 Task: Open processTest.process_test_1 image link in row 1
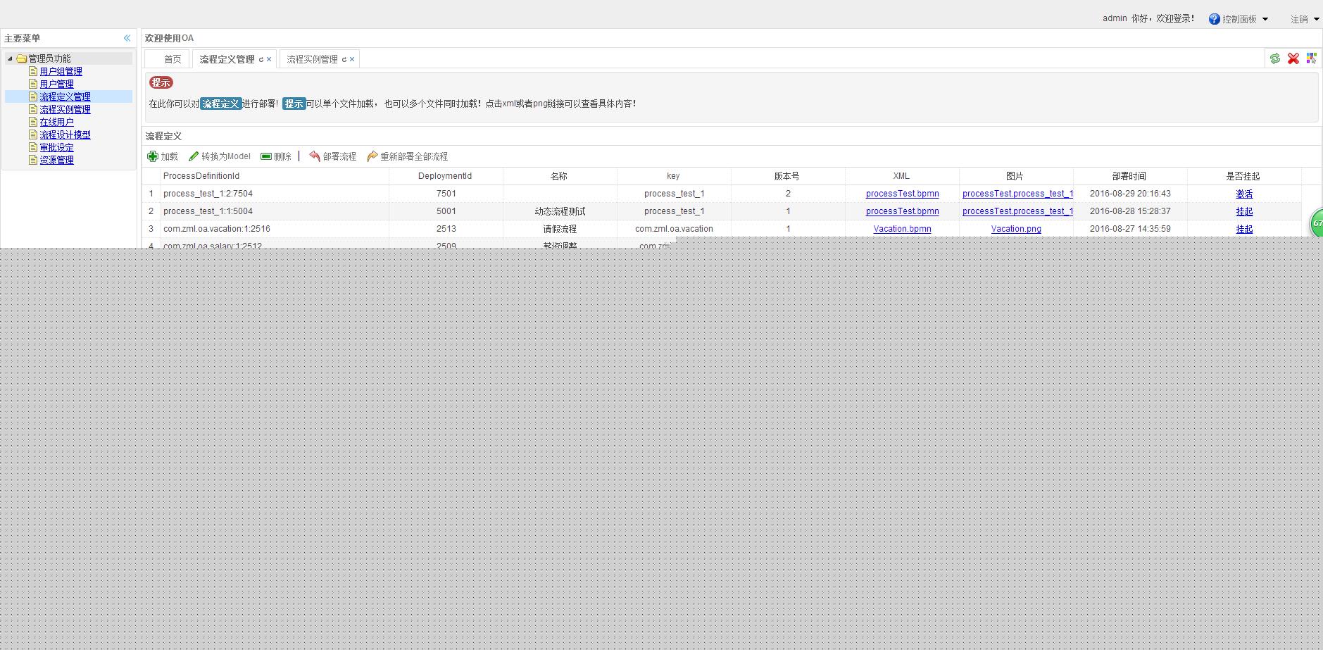click(x=1017, y=194)
